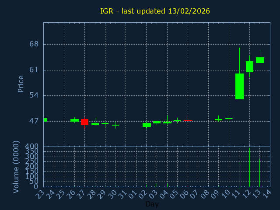
Task: Select the volume bar for day 11
Action: point(239,174)
